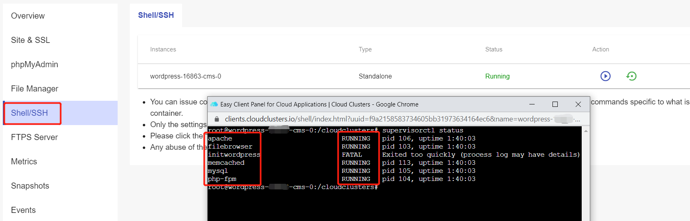Screen dimensions: 690x221
Task: Click the Chrome popup window title text
Action: (319, 104)
